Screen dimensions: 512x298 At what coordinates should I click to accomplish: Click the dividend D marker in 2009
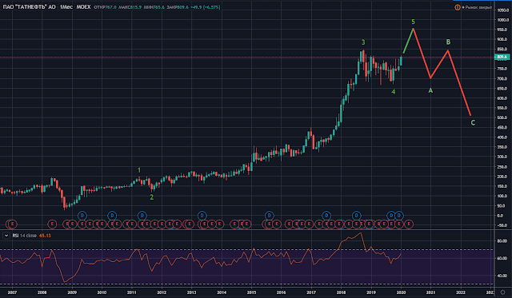click(x=82, y=216)
